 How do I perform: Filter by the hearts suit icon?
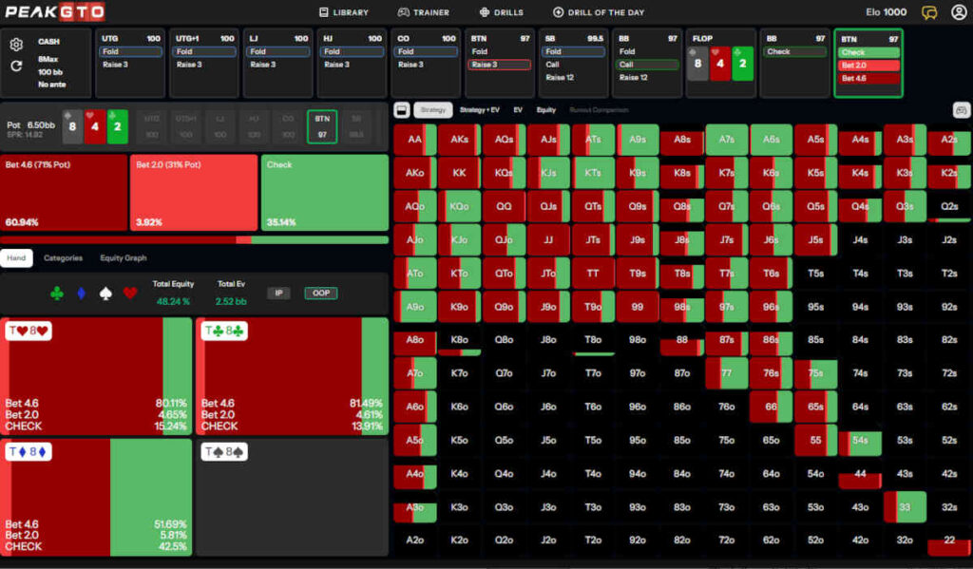pos(130,294)
